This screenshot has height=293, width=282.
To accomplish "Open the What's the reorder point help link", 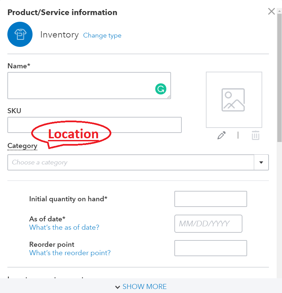I will pyautogui.click(x=70, y=253).
